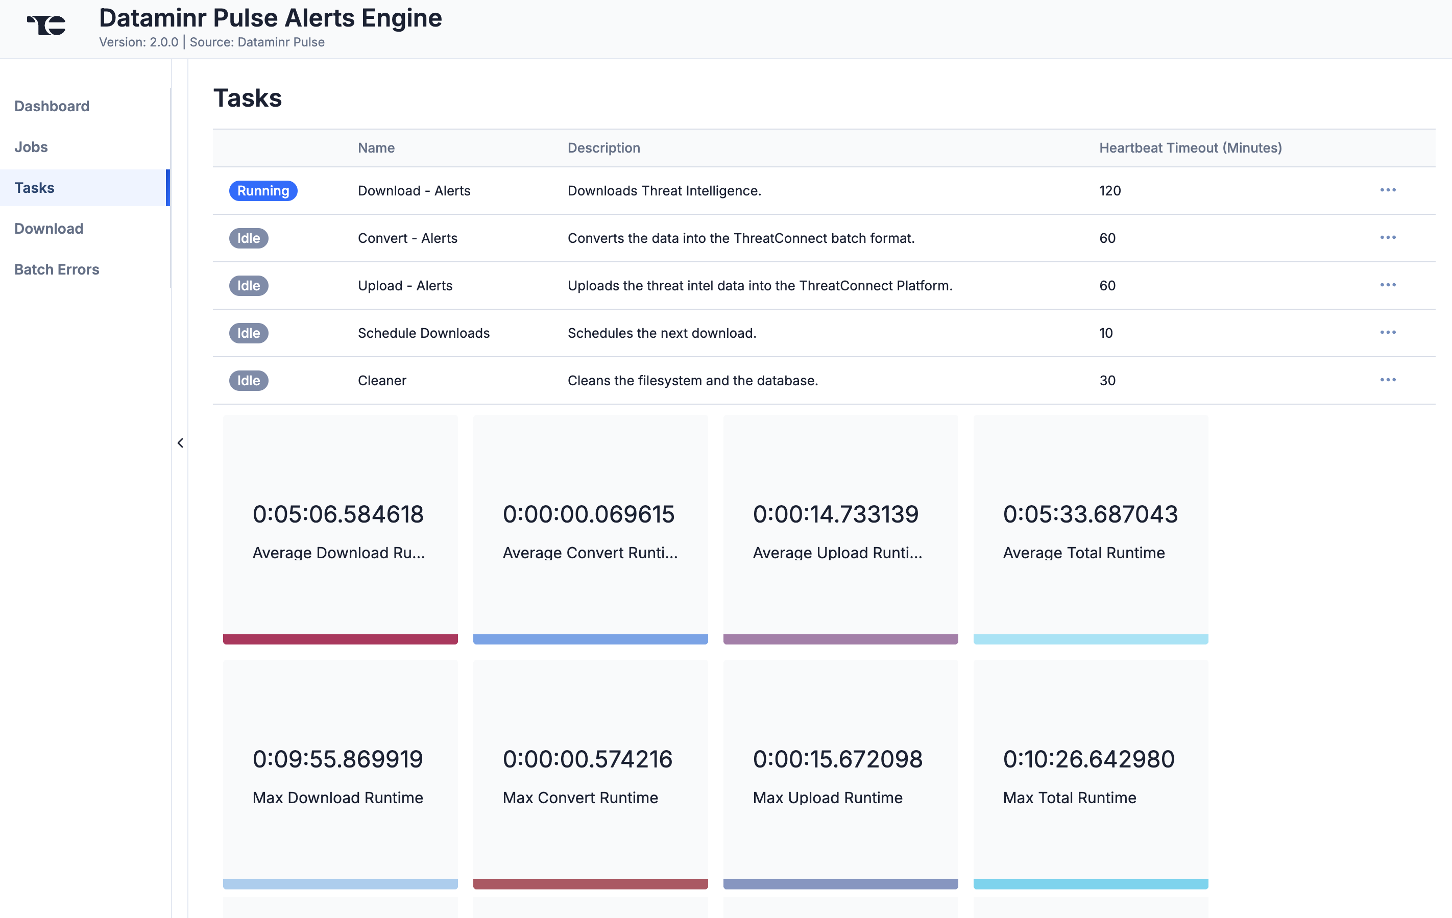
Task: Open the actions menu for Schedule Downloads
Action: pos(1389,332)
